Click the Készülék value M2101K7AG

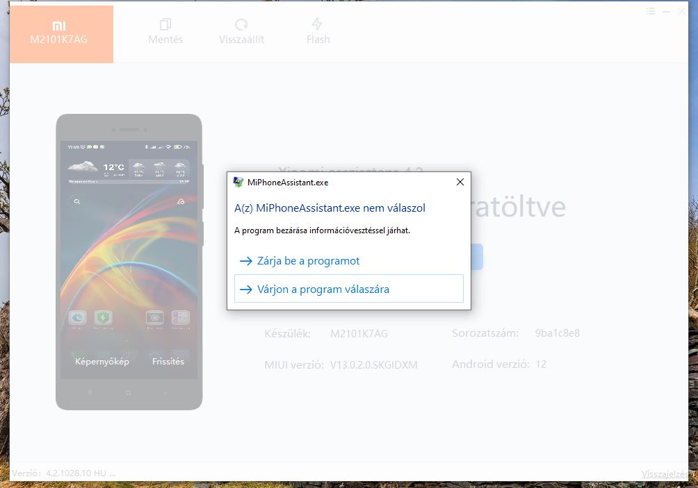click(x=359, y=333)
